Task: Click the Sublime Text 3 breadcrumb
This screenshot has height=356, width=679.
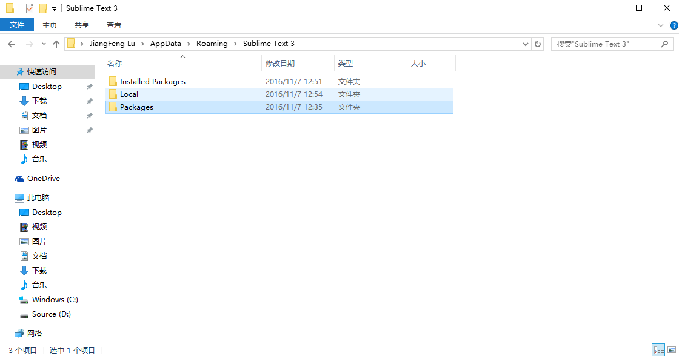Action: pos(269,43)
